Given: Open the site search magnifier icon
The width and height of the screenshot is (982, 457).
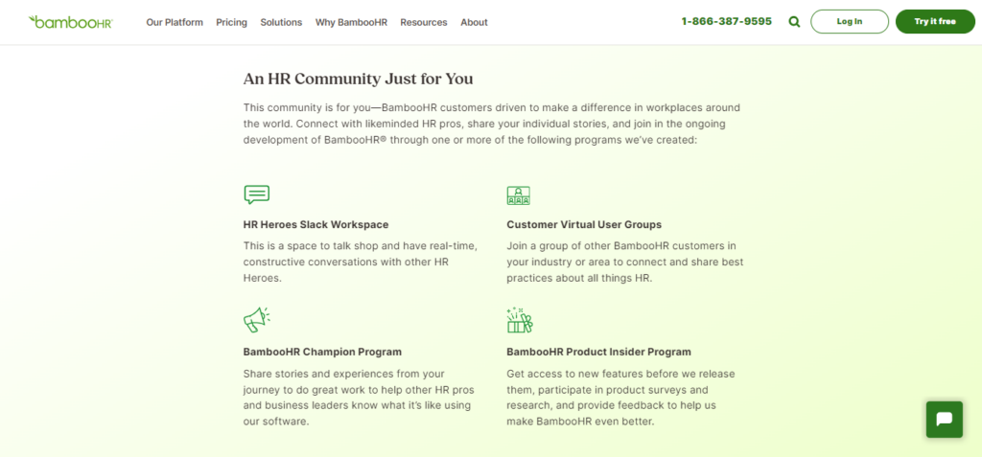Looking at the screenshot, I should click(x=794, y=22).
